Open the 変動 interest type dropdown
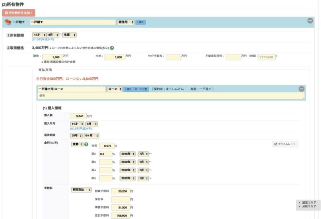321x219 pixels. [x=77, y=144]
